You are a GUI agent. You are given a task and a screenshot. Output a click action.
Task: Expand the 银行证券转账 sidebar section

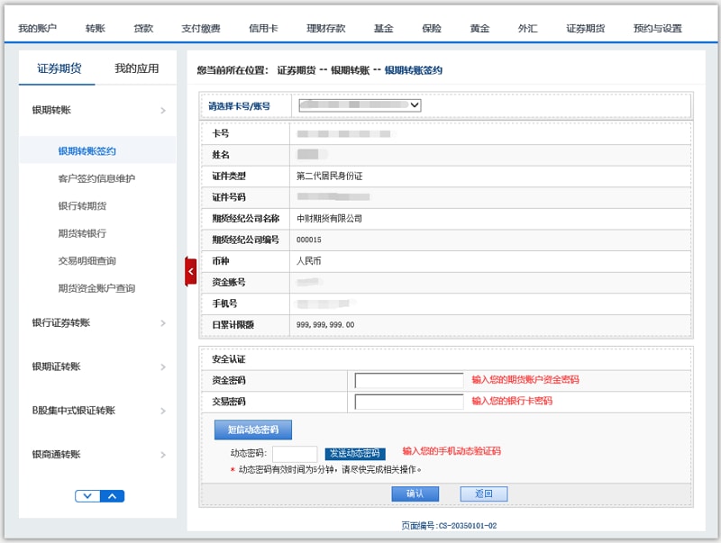(162, 323)
